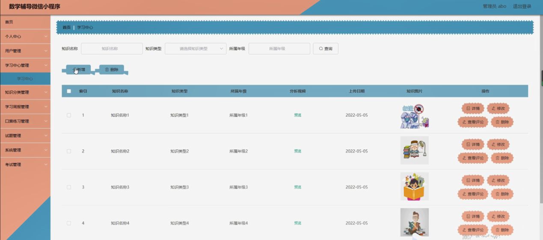Image resolution: width=543 pixels, height=240 pixels.
Task: Select 学习中心 submenu item in sidebar
Action: coord(25,79)
